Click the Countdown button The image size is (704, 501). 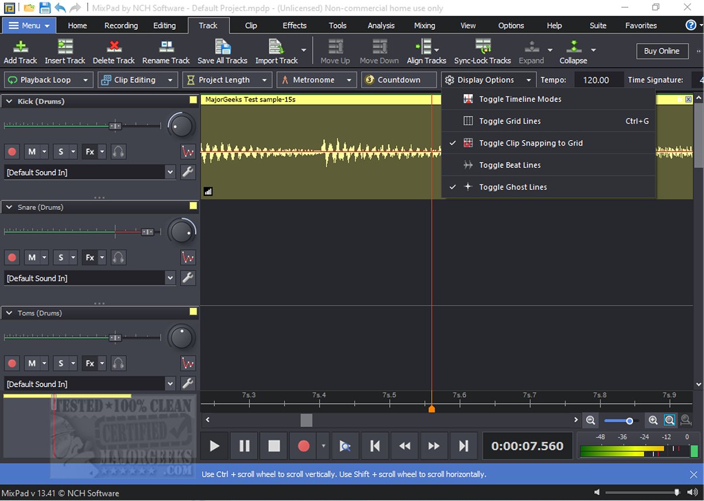tap(398, 80)
